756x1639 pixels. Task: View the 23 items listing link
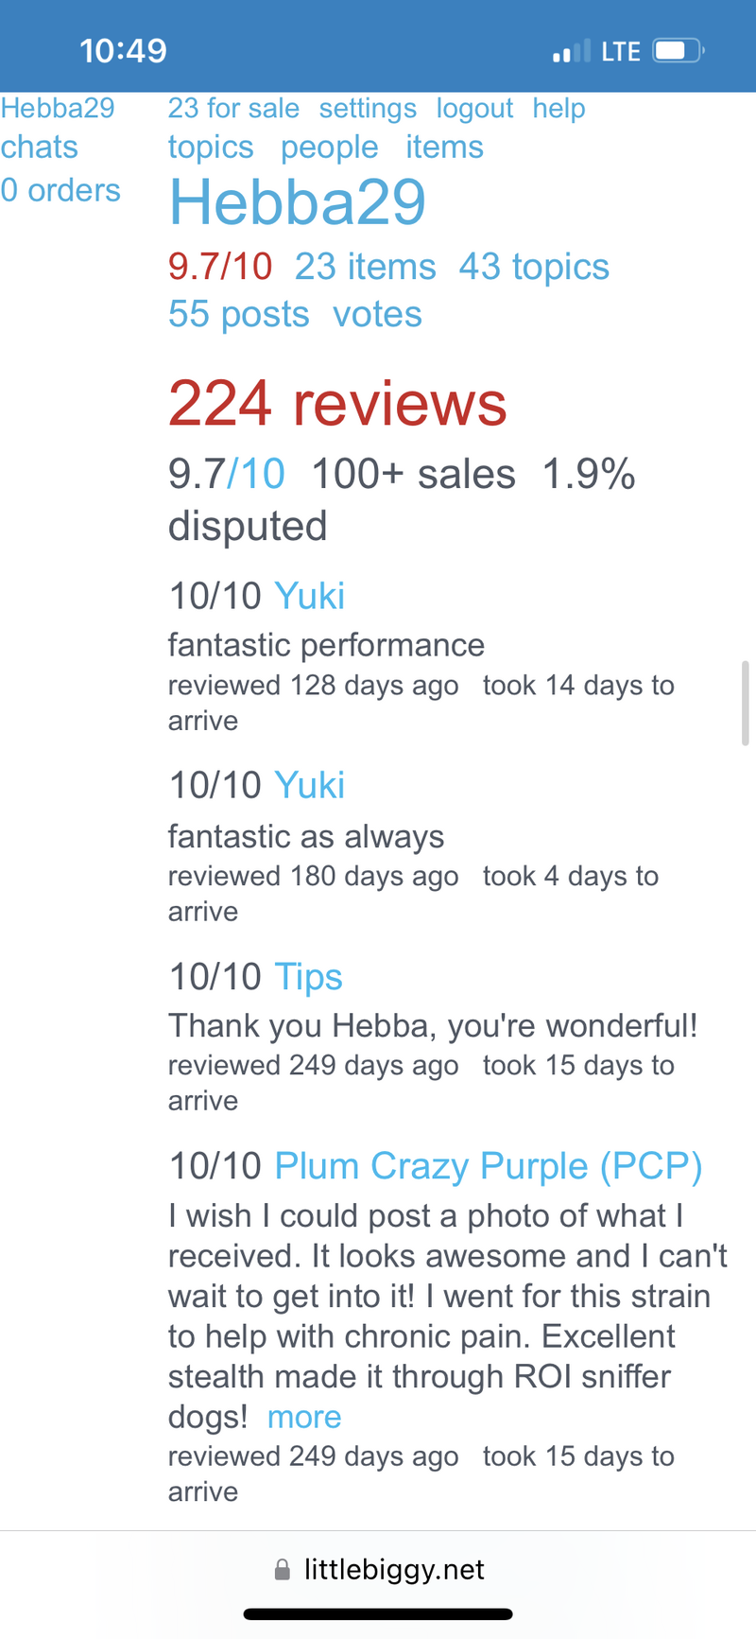click(365, 267)
